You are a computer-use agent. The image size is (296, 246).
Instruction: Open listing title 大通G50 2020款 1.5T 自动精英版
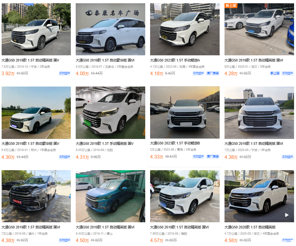point(250,227)
